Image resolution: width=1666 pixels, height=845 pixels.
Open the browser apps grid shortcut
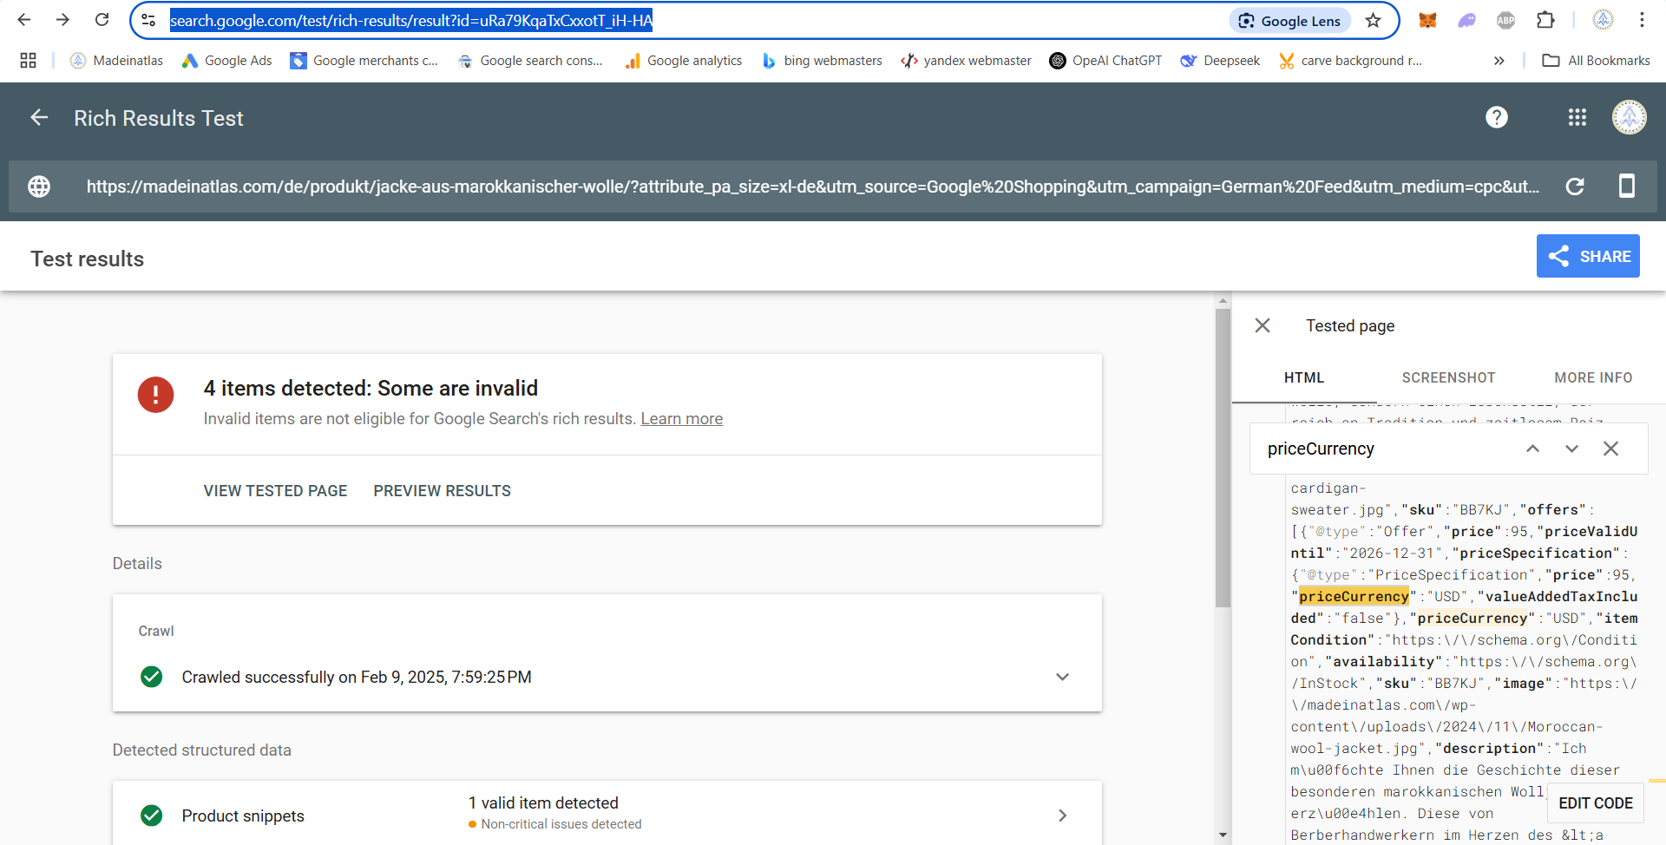[x=28, y=61]
